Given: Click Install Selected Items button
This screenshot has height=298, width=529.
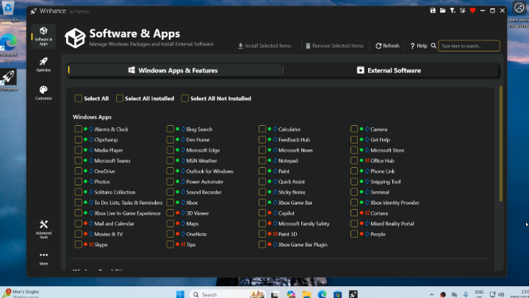Looking at the screenshot, I should click(x=264, y=46).
